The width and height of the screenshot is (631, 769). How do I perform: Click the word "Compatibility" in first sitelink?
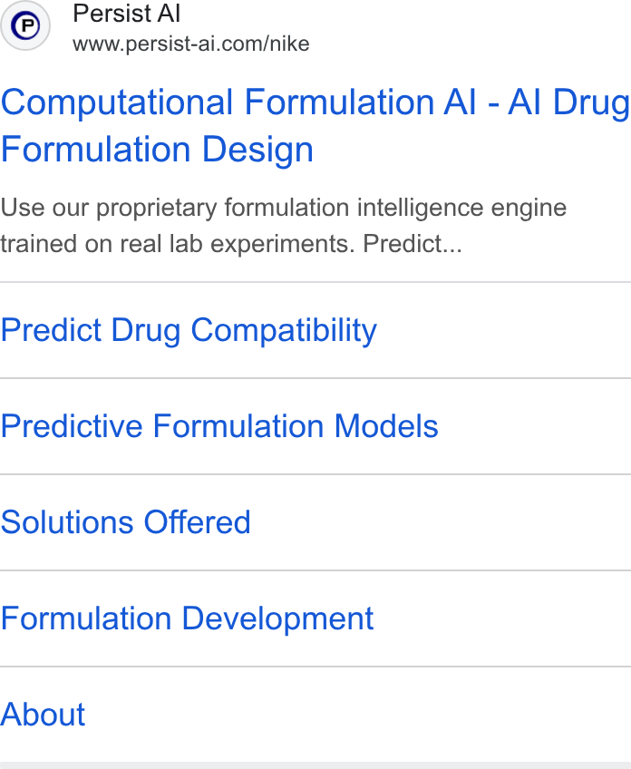(x=284, y=330)
